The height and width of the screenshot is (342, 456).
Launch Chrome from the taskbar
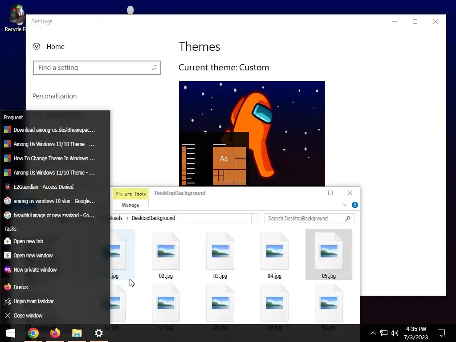(x=33, y=333)
